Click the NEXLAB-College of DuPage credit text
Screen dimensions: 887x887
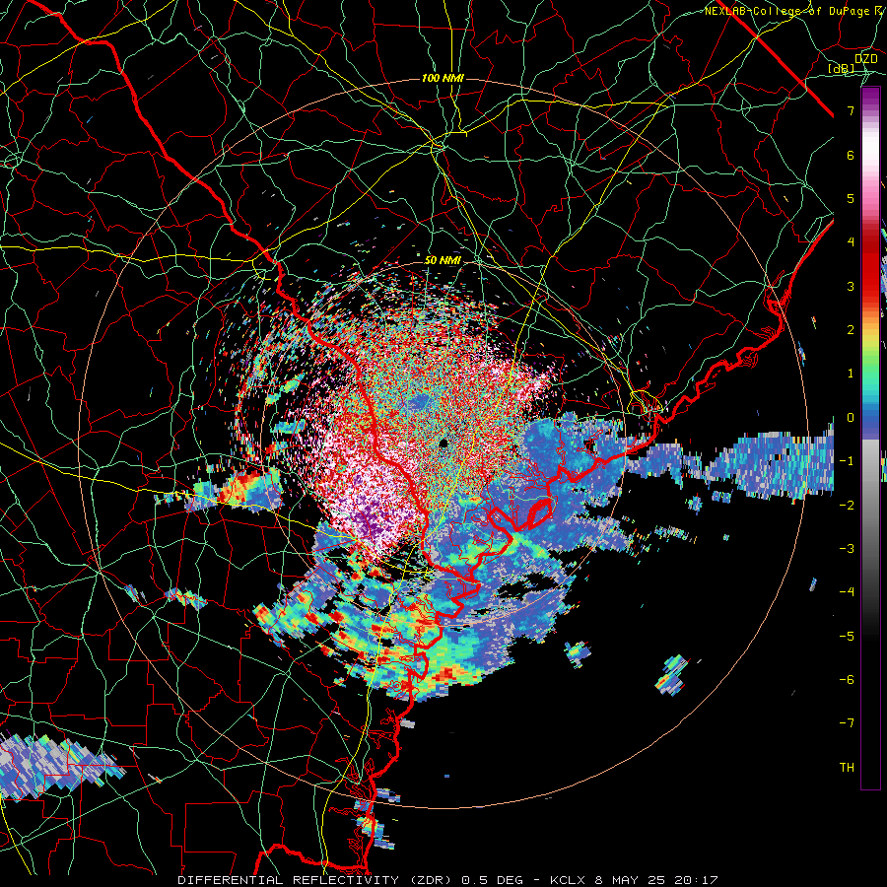point(795,11)
